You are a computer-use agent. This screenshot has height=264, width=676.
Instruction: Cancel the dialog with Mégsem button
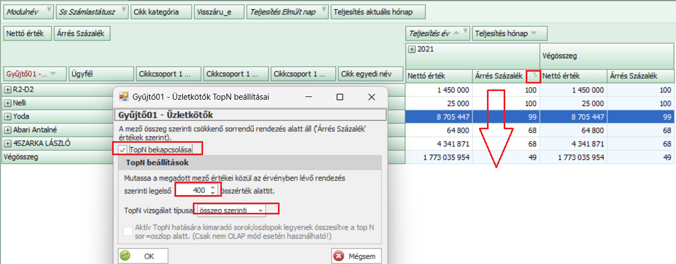(x=357, y=256)
